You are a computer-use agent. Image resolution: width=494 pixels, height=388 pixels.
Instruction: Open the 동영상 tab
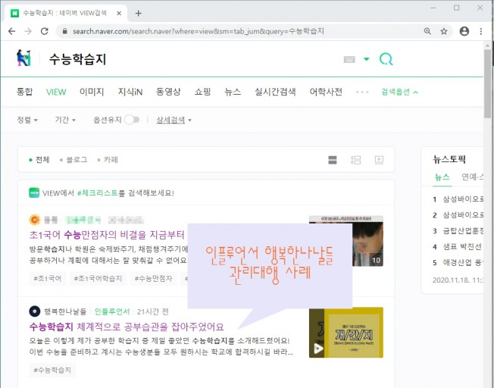coord(168,92)
